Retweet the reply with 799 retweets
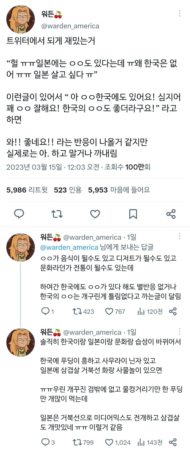This screenshot has width=190, height=450. tap(78, 442)
